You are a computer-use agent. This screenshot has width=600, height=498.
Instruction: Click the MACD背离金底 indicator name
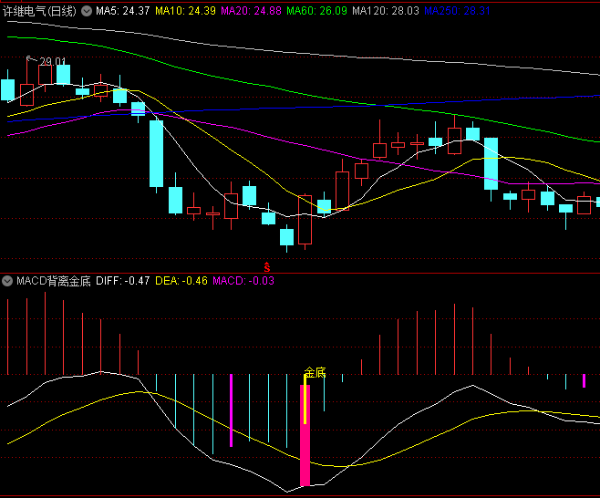click(x=54, y=281)
